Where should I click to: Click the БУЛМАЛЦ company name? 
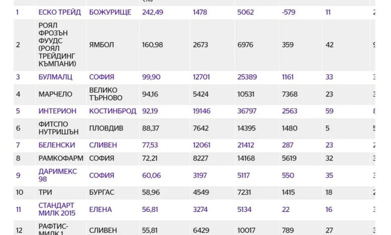[x=55, y=77]
